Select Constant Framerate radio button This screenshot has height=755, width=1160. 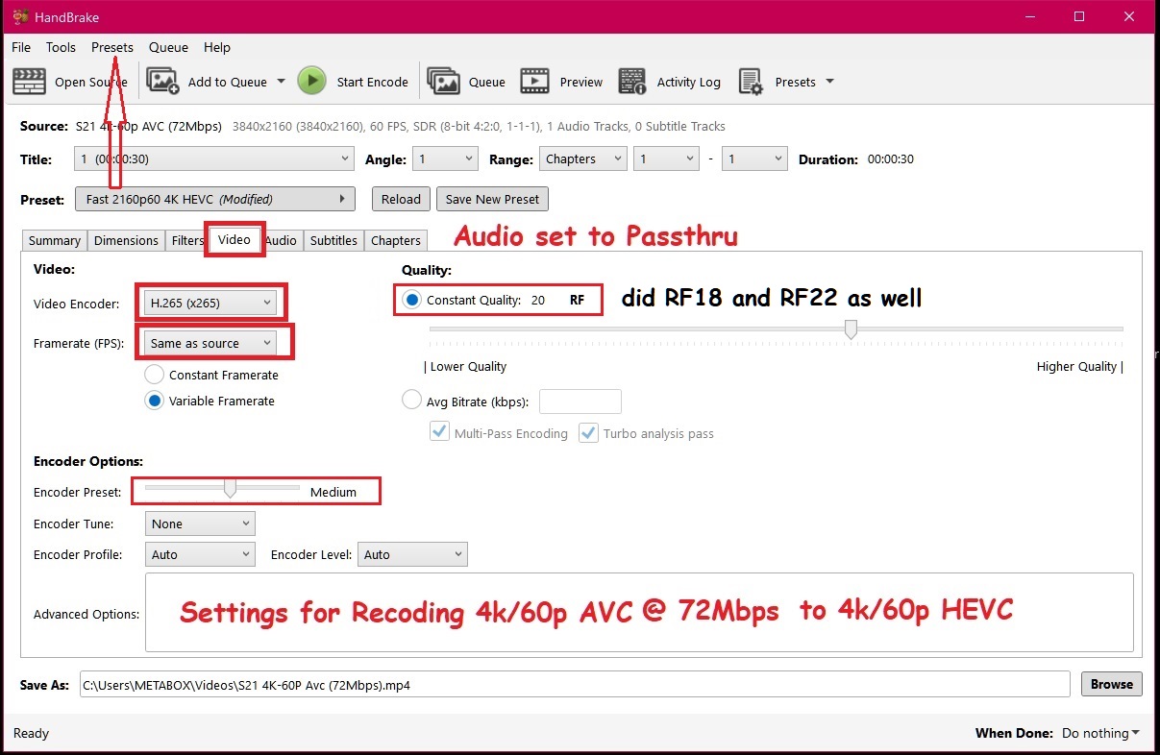point(154,375)
